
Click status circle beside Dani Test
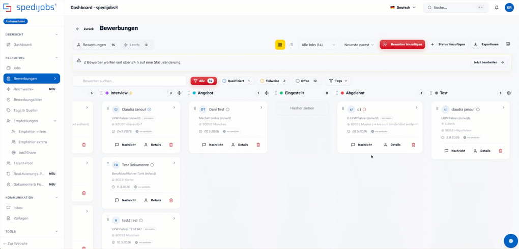pyautogui.click(x=227, y=110)
